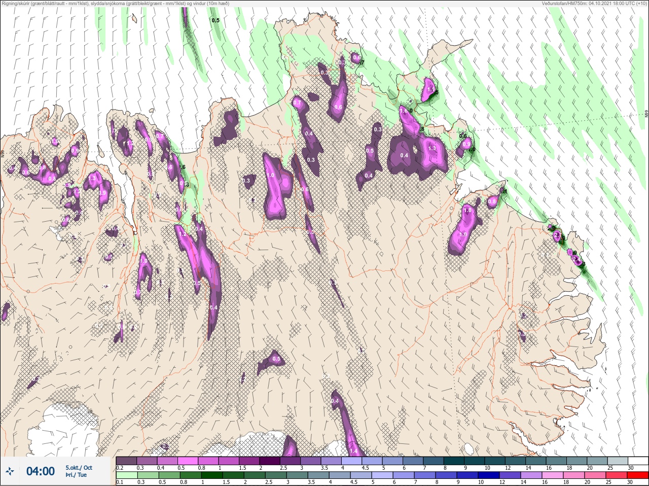Pick the red swatch at 30 in bottom legend row
Viewport: 649px width, 486px height.
tap(638, 475)
